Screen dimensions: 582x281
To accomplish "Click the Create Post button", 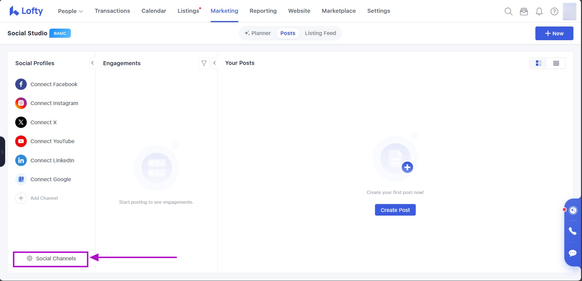I will tap(395, 210).
